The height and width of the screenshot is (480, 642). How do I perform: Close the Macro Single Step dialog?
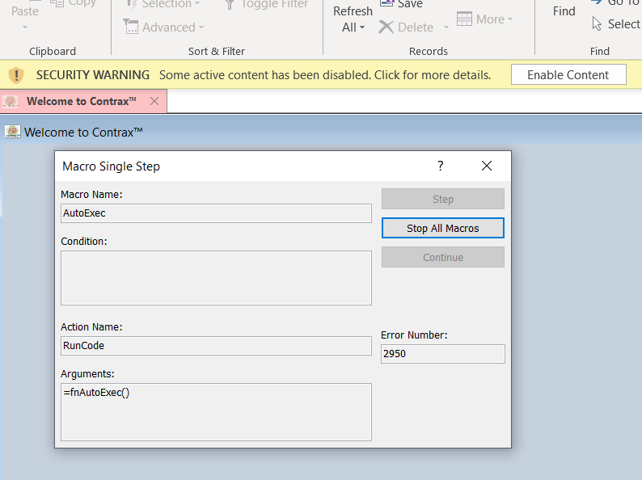click(486, 166)
